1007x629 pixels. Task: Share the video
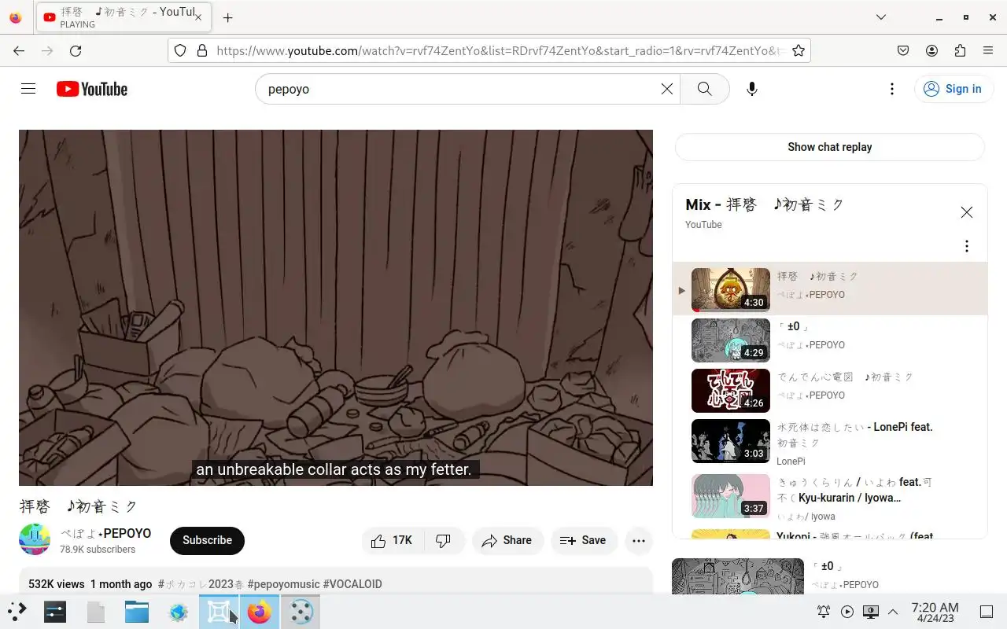click(507, 540)
